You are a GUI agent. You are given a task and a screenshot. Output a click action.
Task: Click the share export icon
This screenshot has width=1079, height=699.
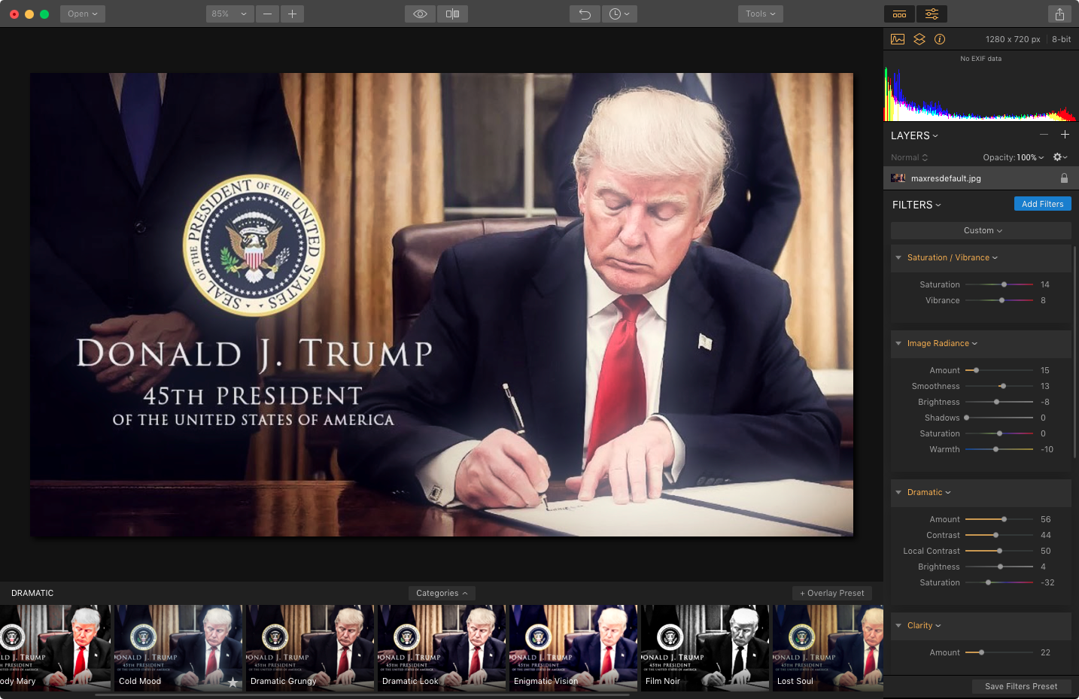coord(1059,14)
